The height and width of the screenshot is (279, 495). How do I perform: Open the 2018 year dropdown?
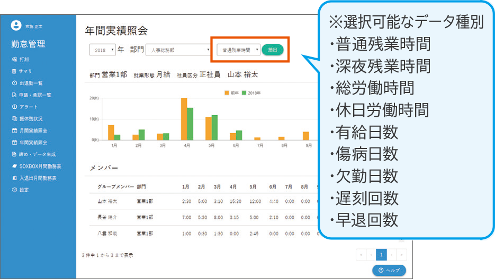pyautogui.click(x=102, y=50)
